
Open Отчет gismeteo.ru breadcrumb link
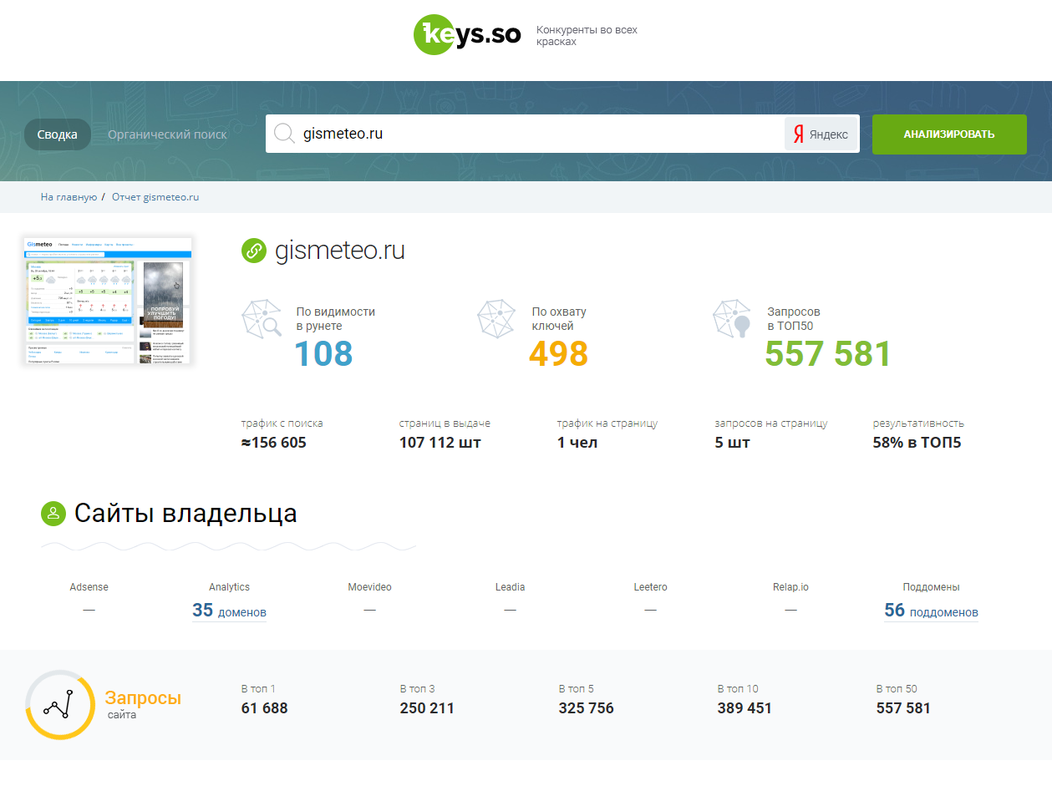155,197
